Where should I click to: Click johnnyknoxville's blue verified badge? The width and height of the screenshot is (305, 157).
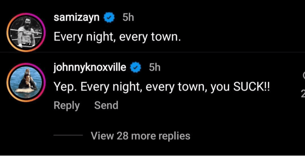[136, 67]
